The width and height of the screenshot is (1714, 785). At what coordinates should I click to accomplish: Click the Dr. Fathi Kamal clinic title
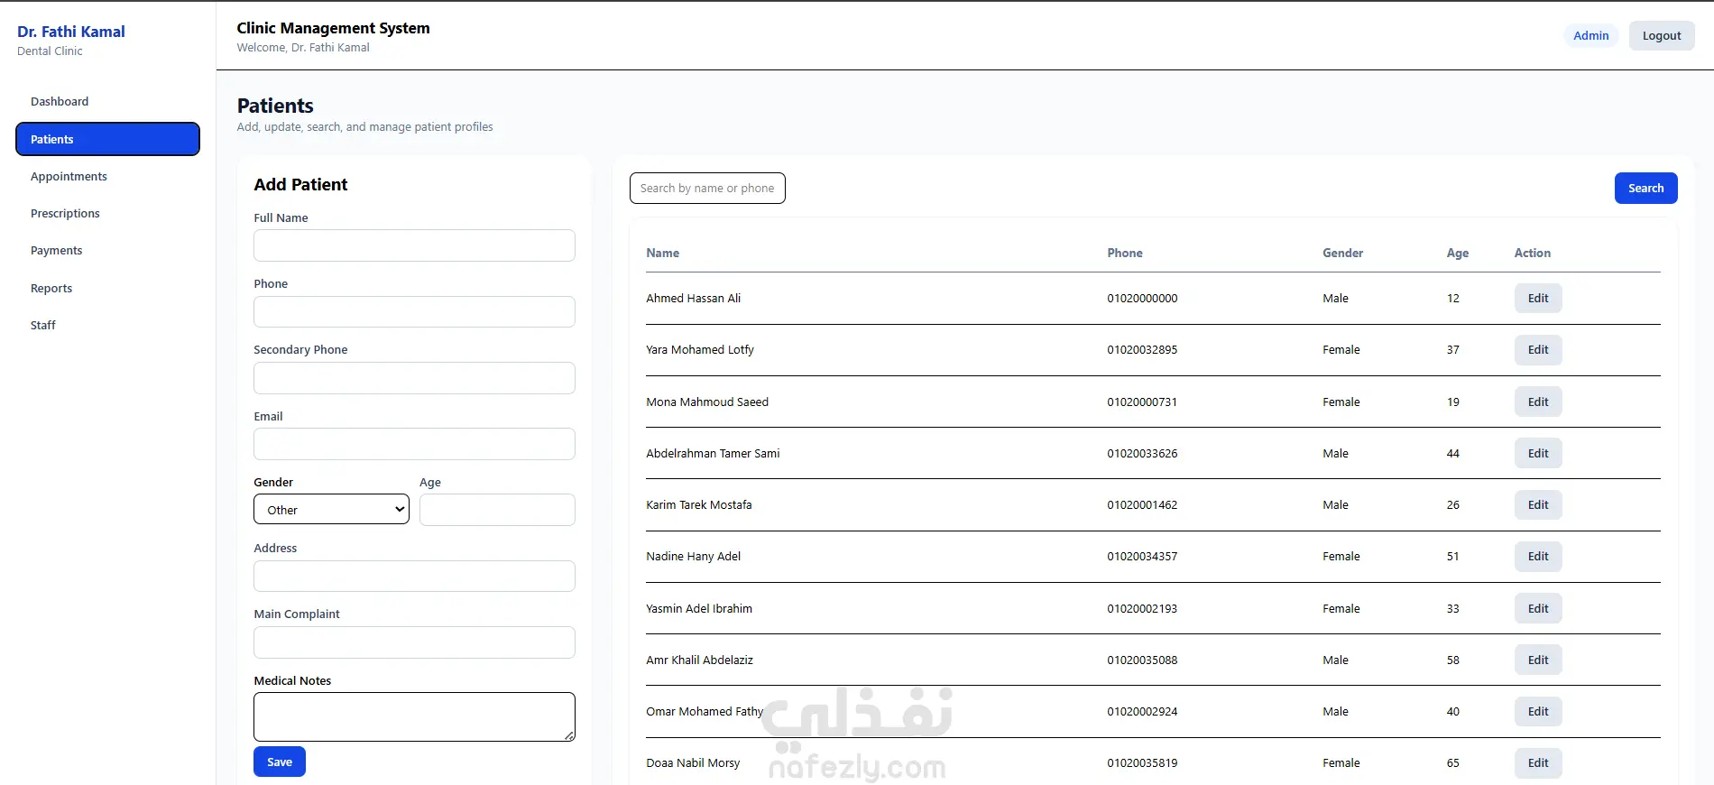tap(71, 32)
